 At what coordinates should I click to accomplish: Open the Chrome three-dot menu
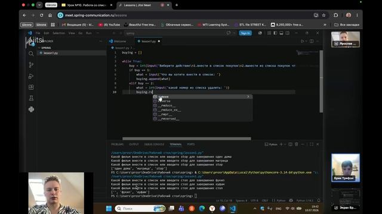357,15
